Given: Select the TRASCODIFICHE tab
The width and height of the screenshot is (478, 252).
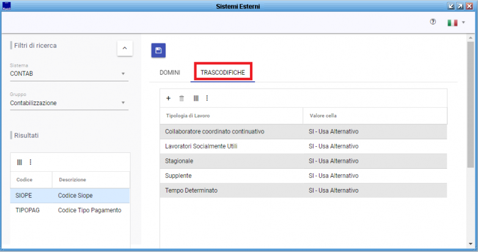Looking at the screenshot, I should click(222, 72).
